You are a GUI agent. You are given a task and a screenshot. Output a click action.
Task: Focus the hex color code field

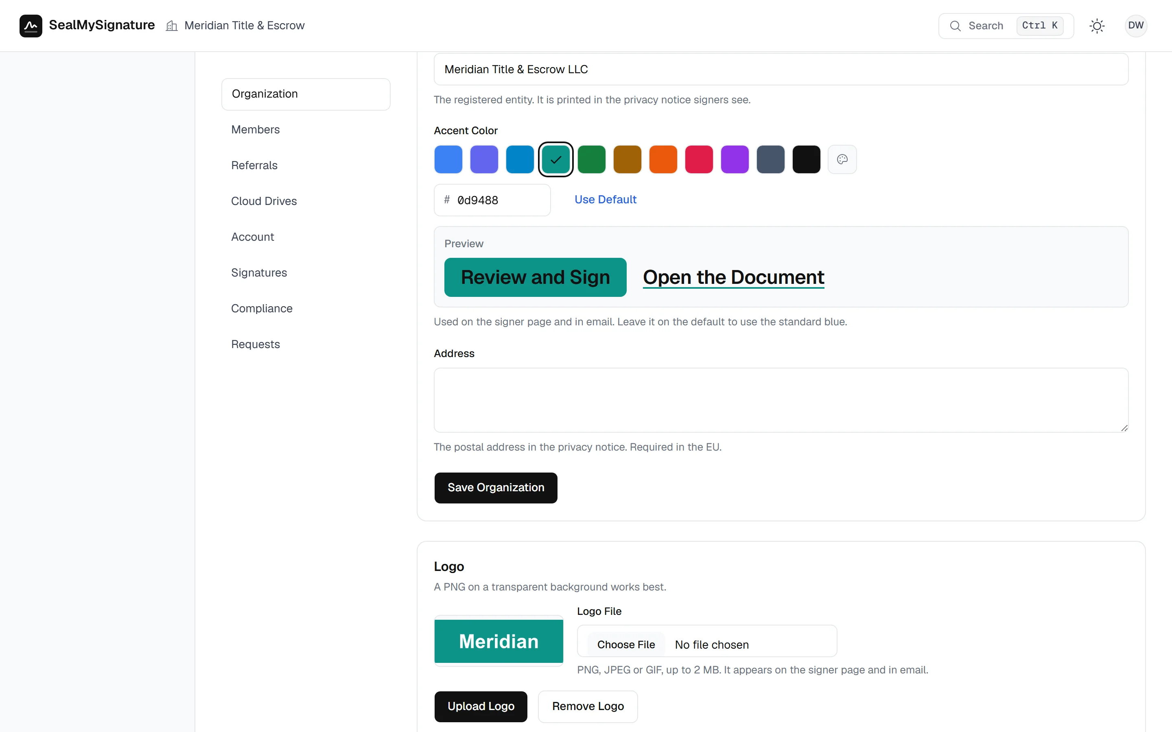(x=492, y=200)
